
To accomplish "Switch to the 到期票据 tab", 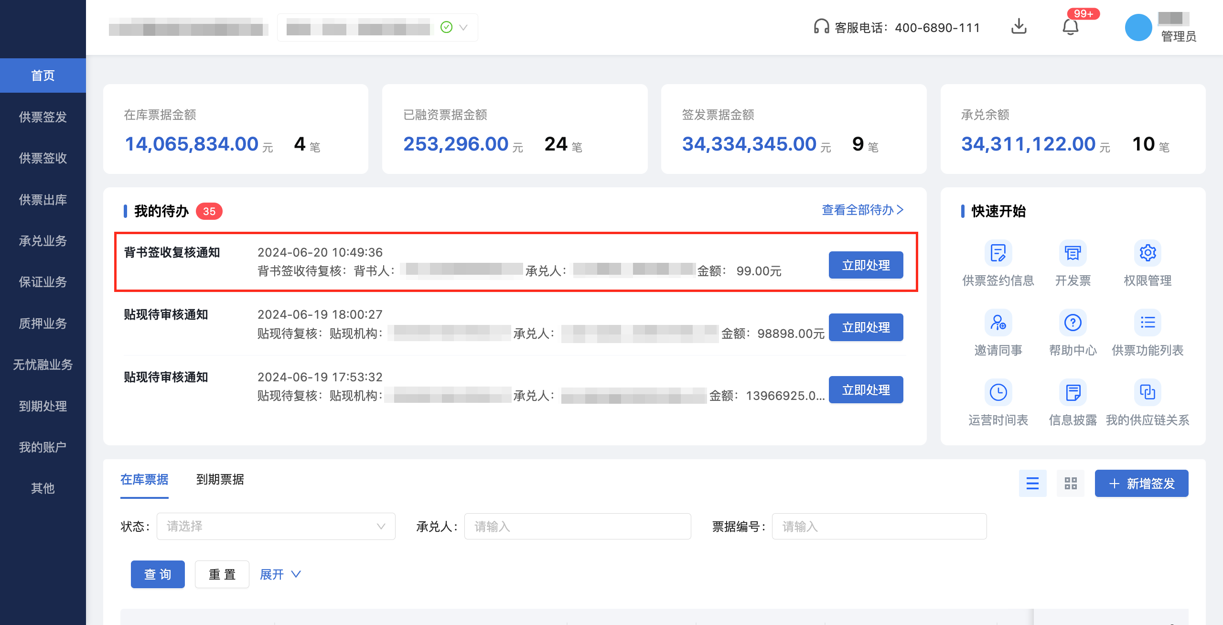I will 220,479.
